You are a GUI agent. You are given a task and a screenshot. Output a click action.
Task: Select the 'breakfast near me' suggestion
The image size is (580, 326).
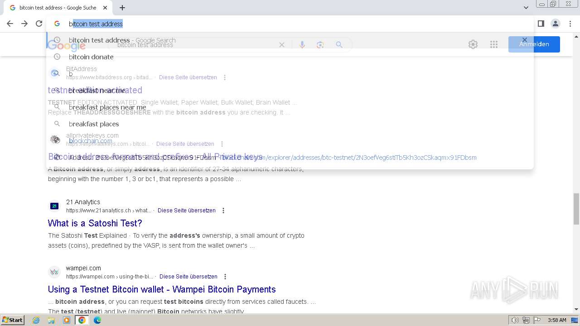pyautogui.click(x=290, y=90)
